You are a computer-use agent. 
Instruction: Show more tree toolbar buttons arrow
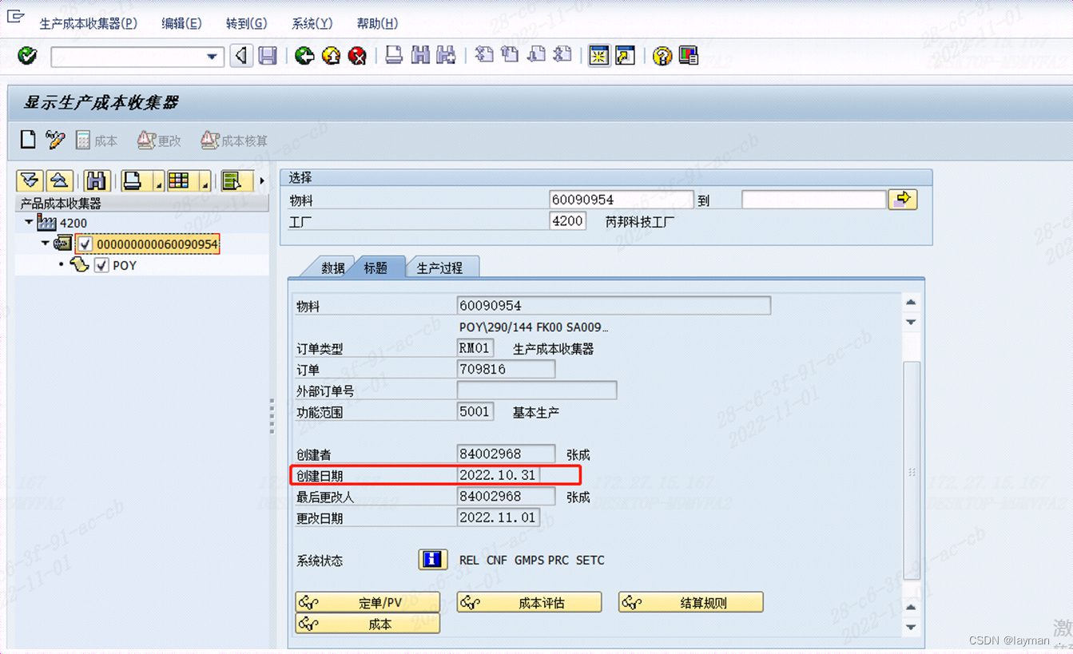262,181
